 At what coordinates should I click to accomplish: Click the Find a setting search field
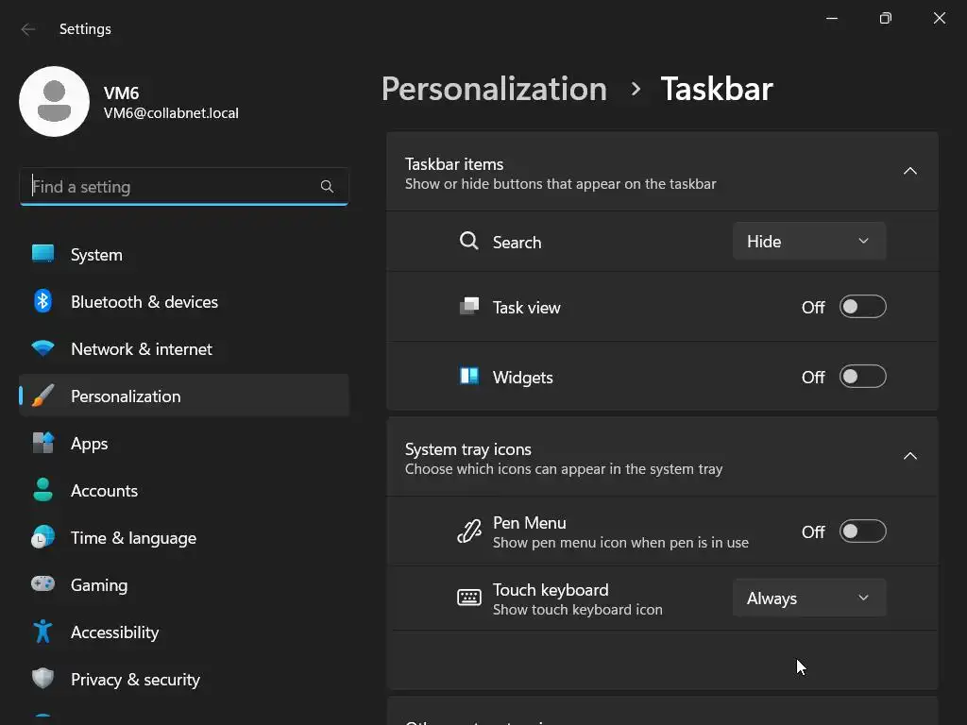[170, 187]
